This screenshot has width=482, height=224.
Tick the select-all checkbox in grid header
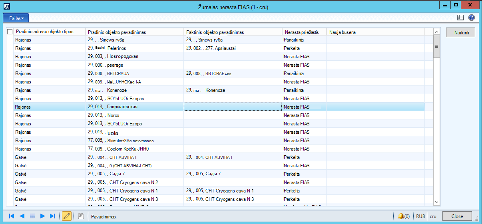(x=10, y=32)
